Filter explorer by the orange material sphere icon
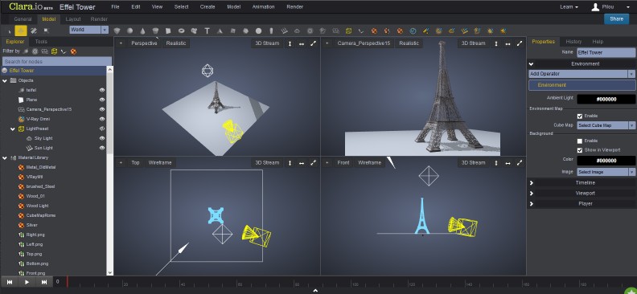This screenshot has height=294, width=637. click(73, 51)
